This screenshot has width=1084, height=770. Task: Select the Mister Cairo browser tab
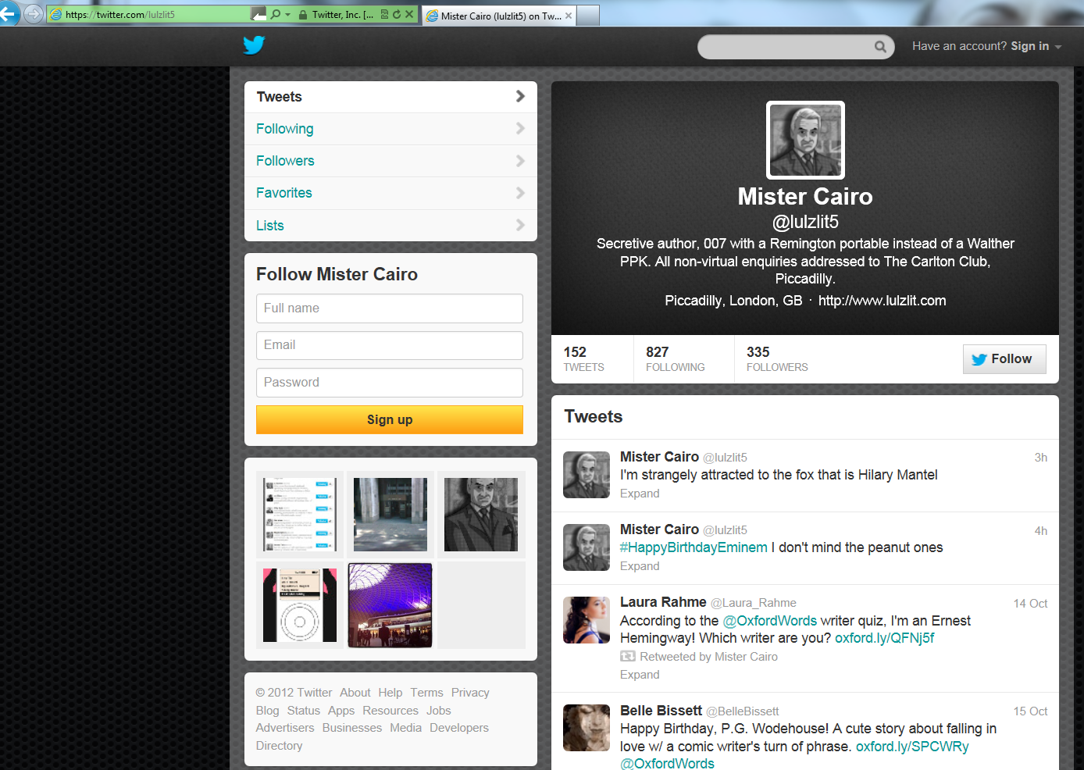[500, 16]
